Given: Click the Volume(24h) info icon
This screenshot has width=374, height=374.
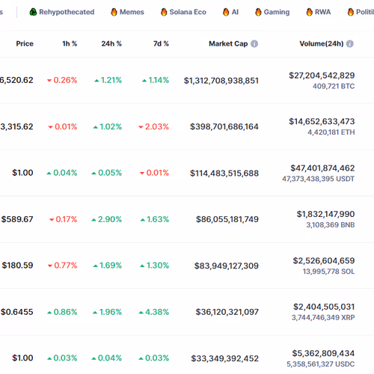Looking at the screenshot, I should pos(350,44).
